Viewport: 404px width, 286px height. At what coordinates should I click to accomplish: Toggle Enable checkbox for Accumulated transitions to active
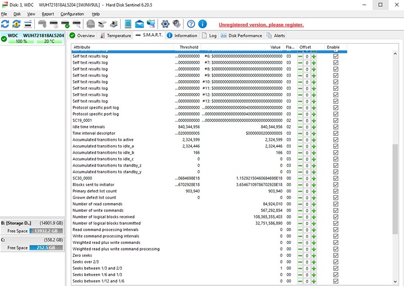coord(336,140)
